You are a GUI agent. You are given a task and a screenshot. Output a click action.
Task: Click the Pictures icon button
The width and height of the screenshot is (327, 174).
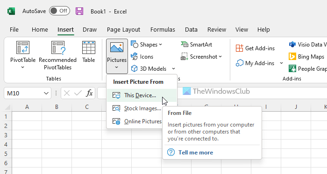[117, 48]
